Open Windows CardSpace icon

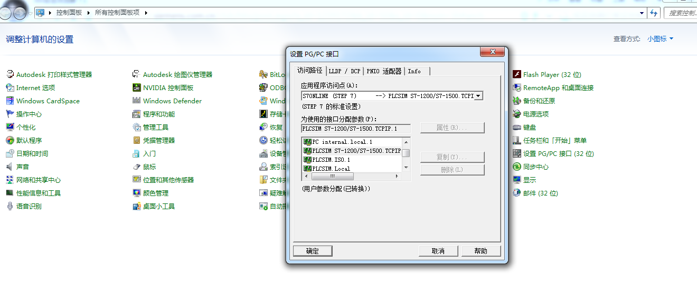(x=10, y=101)
